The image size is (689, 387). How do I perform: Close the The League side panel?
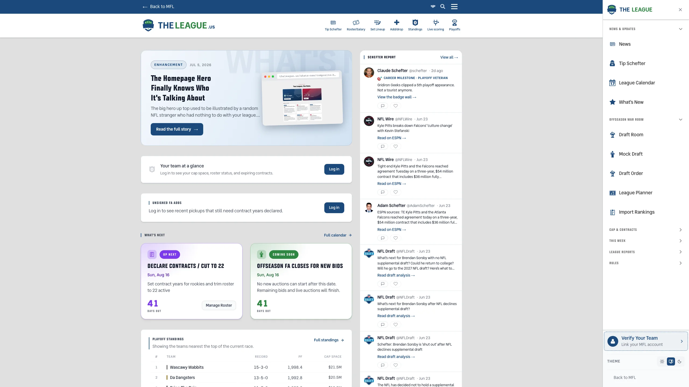pos(680,10)
